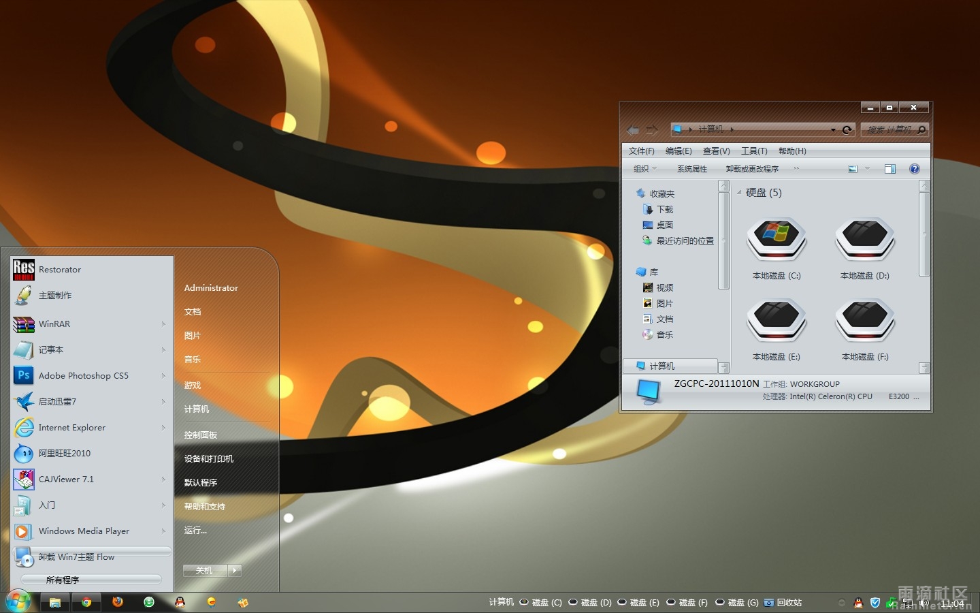Expand Adobe Photoshop CS5 jump list arrow

tap(164, 376)
